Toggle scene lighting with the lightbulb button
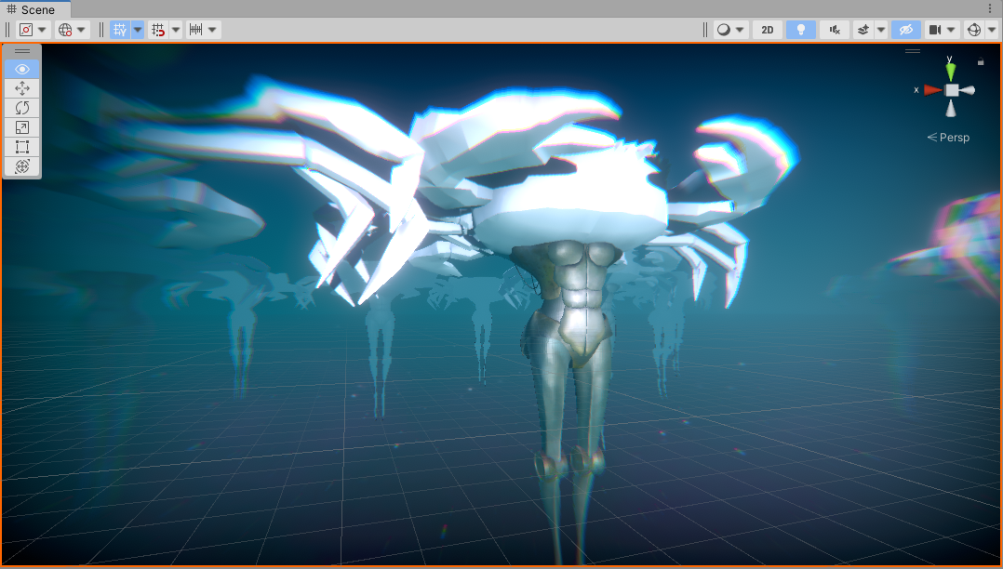Image resolution: width=1003 pixels, height=569 pixels. (800, 30)
